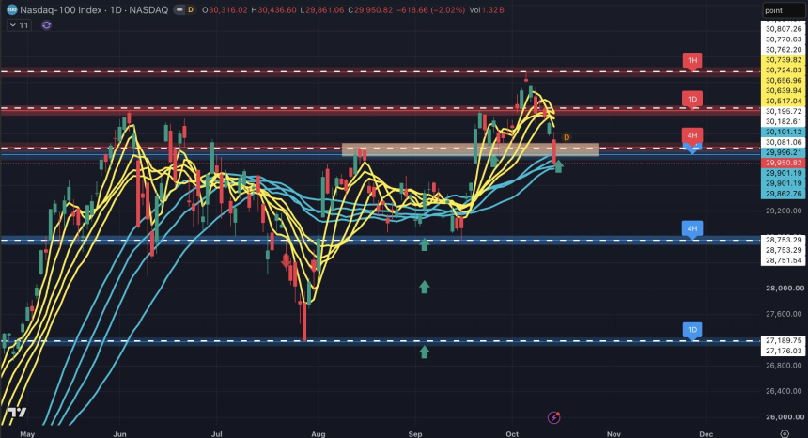Click the 28,000.00 price scale tick
This screenshot has height=438, width=808.
point(785,288)
